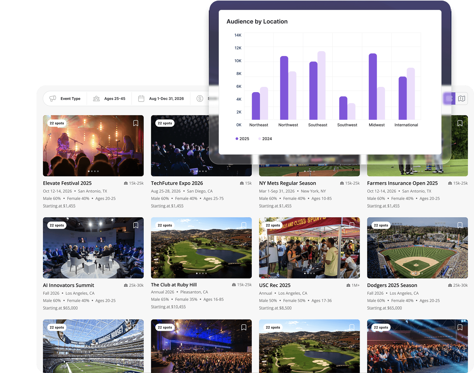Click the dollar sign budget filter icon

pos(200,99)
